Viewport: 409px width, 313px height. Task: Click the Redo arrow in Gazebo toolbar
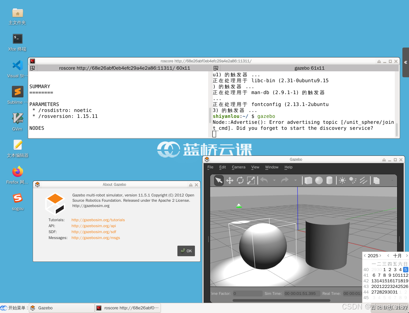285,180
